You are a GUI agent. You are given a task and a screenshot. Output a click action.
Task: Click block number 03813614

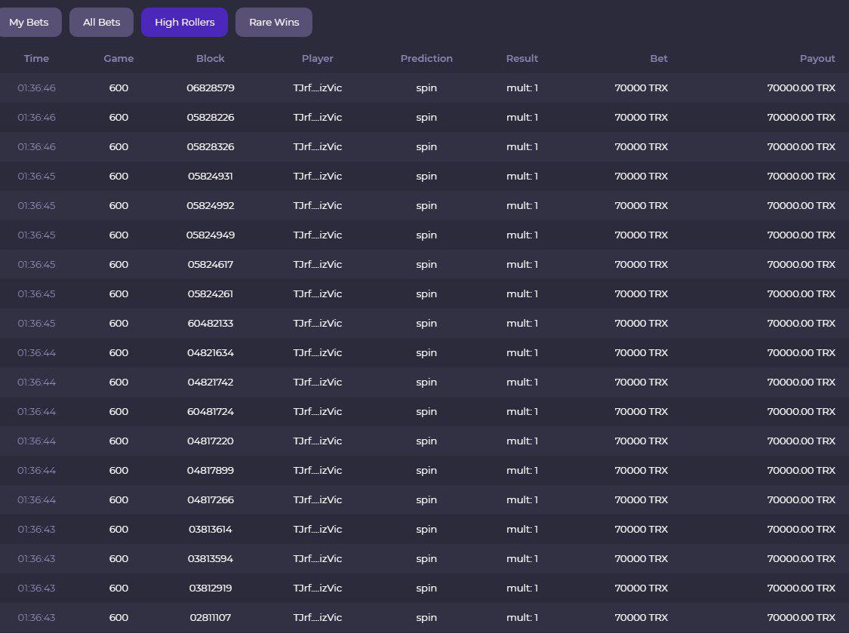pyautogui.click(x=211, y=530)
